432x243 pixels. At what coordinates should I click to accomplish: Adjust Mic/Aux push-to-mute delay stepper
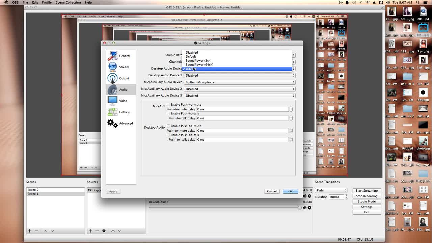(x=291, y=109)
